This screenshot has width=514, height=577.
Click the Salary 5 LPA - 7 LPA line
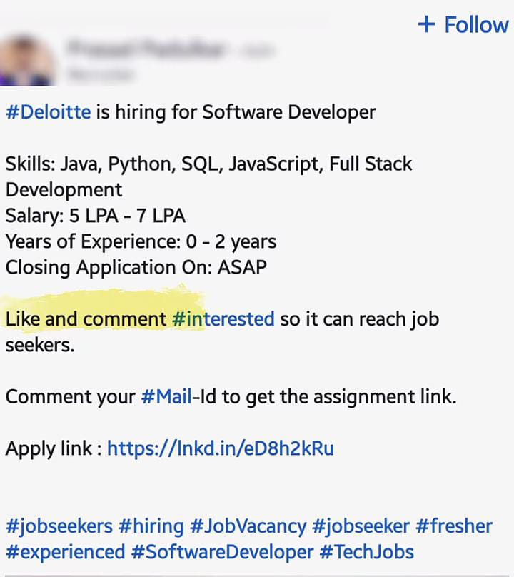(94, 216)
